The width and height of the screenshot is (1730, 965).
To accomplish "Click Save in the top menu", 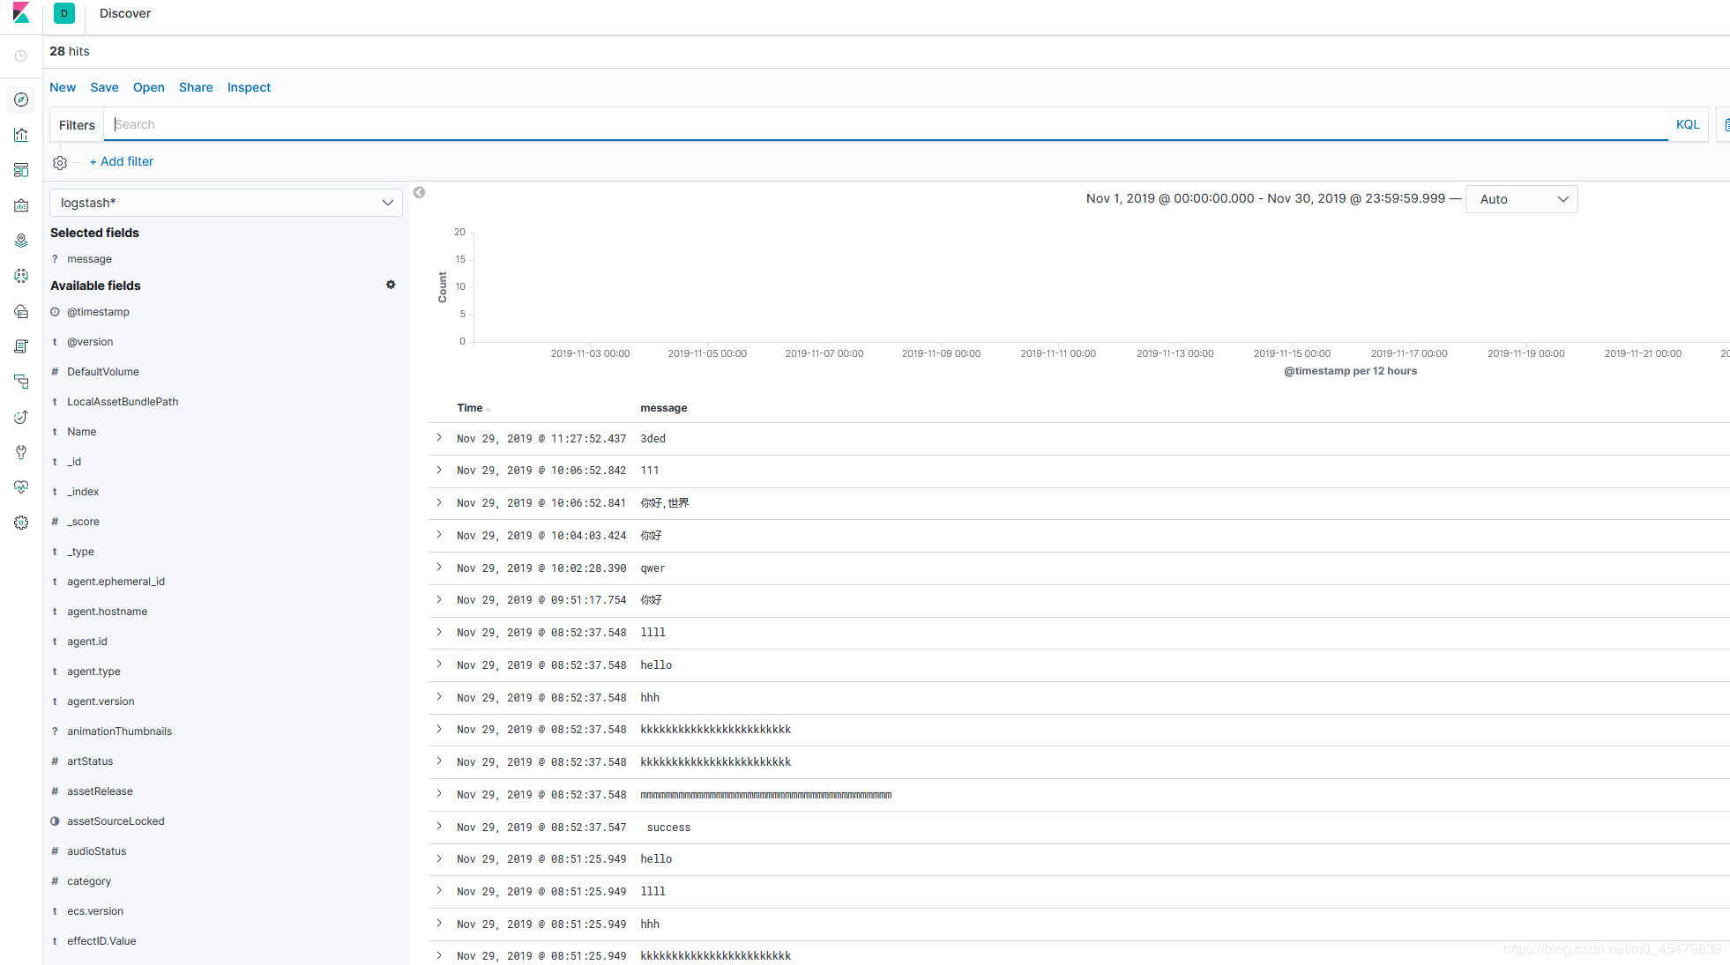I will (x=104, y=87).
